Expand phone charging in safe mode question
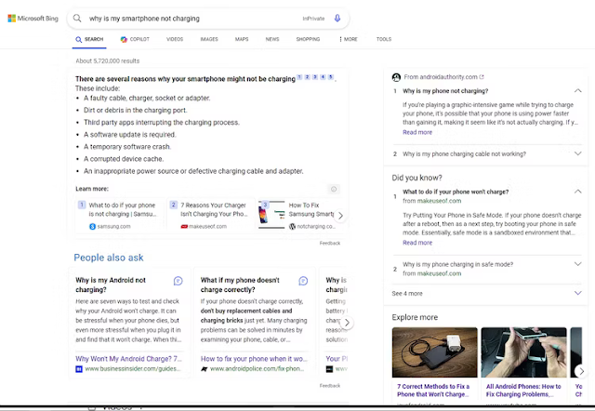Viewport: 595px width, 411px height. click(x=577, y=264)
